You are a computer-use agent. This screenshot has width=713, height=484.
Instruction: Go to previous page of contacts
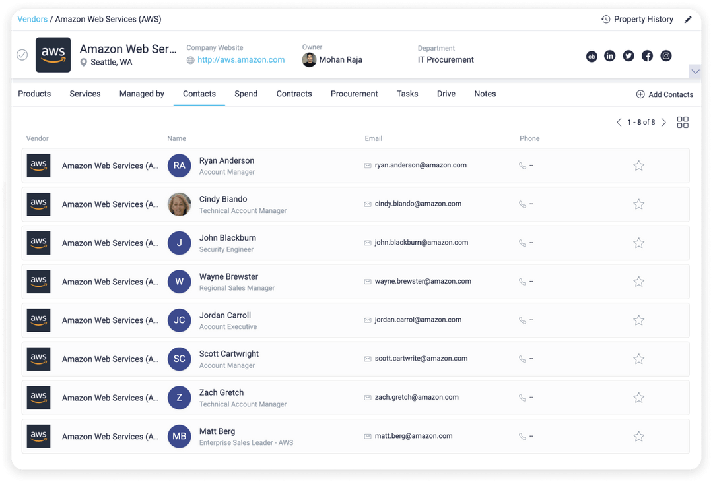619,122
